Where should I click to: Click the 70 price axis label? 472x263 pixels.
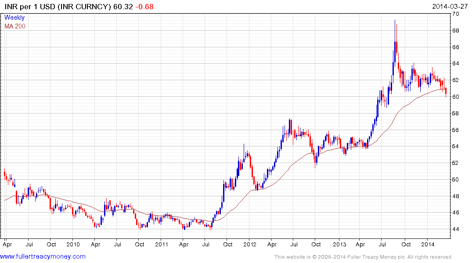pos(455,14)
